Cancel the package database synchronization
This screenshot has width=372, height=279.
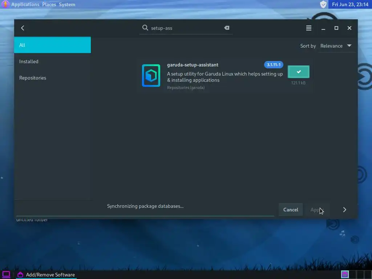(291, 210)
